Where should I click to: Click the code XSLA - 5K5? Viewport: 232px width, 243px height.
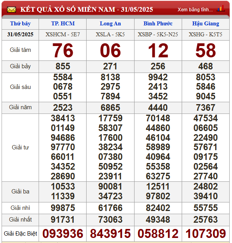pos(110,34)
